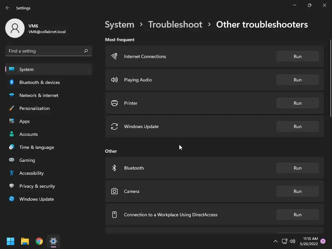Click the Bluetooth & devices sidebar icon
Viewport: 332px width, 249px height.
(12, 82)
